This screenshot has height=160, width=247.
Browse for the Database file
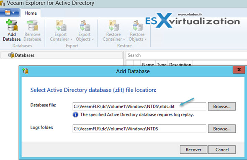pos(222,106)
